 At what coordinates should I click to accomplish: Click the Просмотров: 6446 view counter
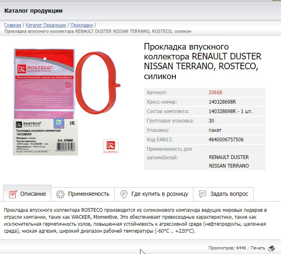click(227, 248)
